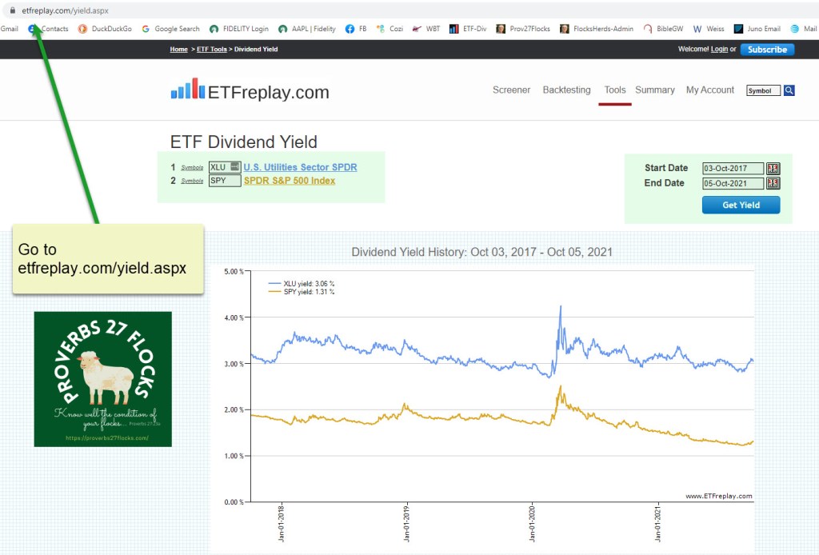
Task: Click the Proverbs 27 Flocks sheep image
Action: click(x=103, y=378)
